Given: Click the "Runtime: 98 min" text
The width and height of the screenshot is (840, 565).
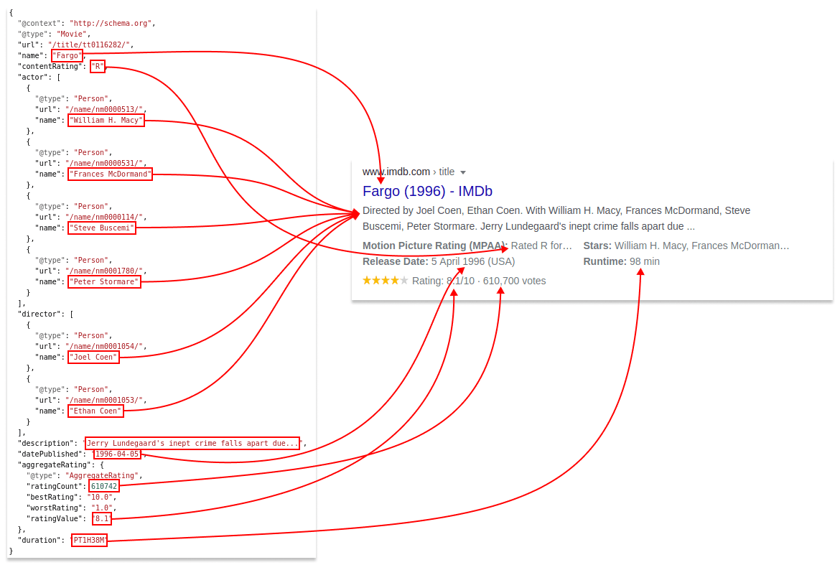Looking at the screenshot, I should click(622, 262).
